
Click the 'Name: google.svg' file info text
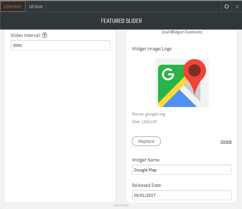[149, 114]
